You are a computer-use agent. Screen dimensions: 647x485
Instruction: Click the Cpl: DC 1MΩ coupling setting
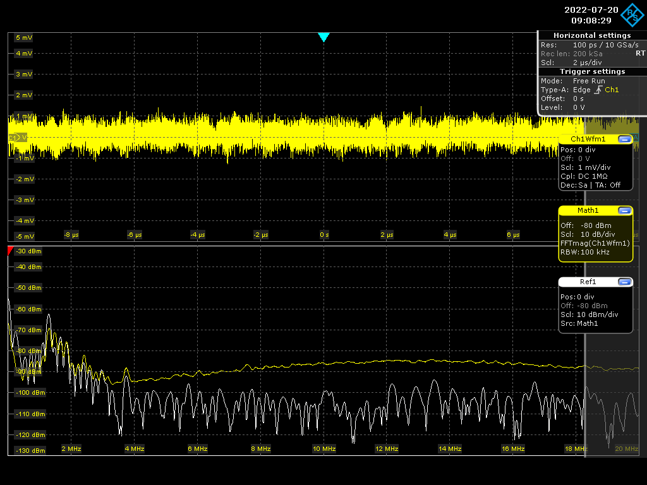coord(589,176)
